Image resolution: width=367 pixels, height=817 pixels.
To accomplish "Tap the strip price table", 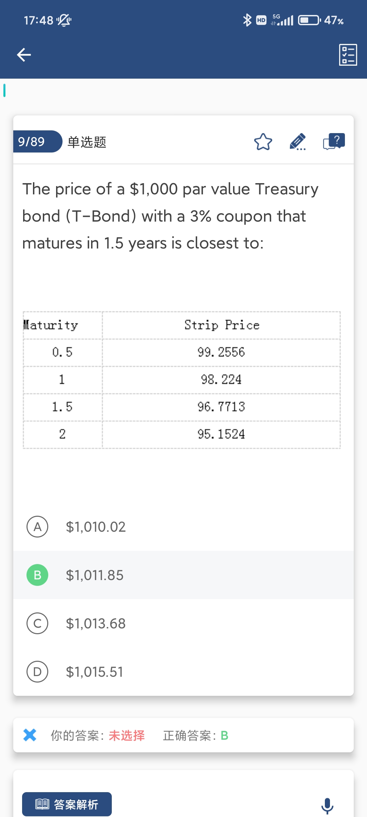I will click(182, 380).
